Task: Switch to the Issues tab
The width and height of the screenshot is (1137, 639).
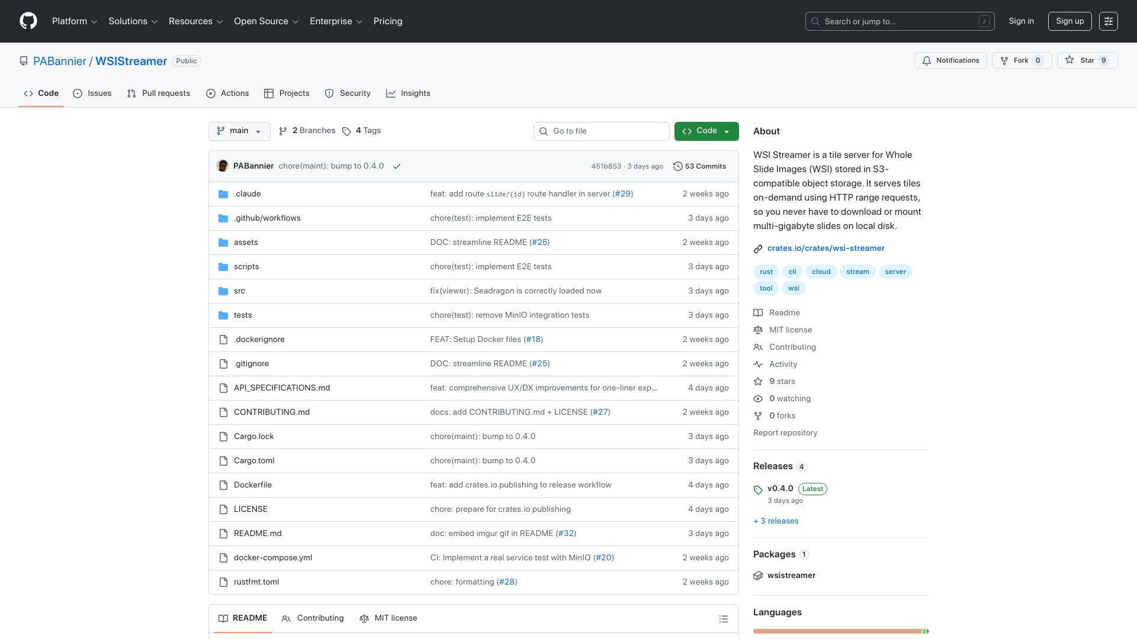Action: (x=92, y=93)
